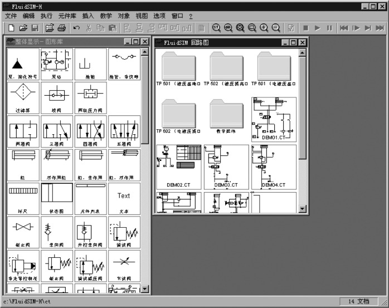Select the DEMO4.CT circuit thumbnail
The height and width of the screenshot is (308, 389).
[274, 167]
